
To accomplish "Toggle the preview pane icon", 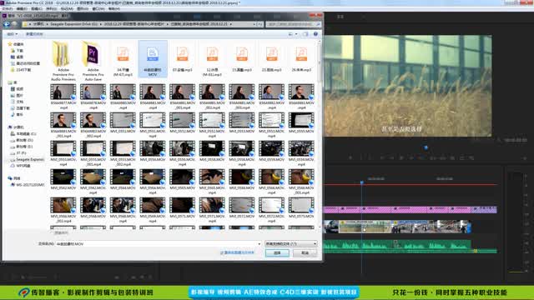I will click(x=305, y=34).
